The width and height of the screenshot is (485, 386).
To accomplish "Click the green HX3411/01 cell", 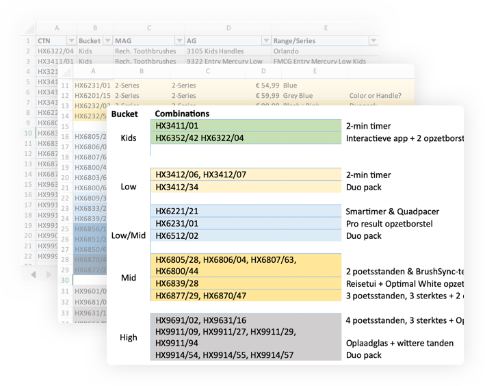I will (x=246, y=126).
